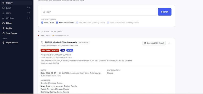Open the API Keys sidebar item
203x94 pixels.
(16, 18)
